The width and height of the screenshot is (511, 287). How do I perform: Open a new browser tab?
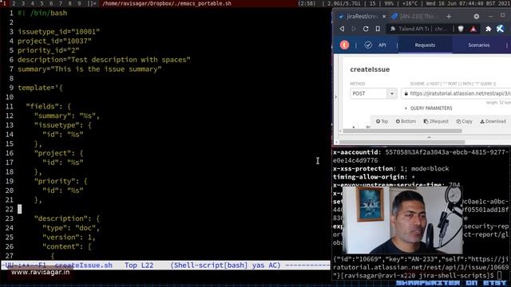449,16
